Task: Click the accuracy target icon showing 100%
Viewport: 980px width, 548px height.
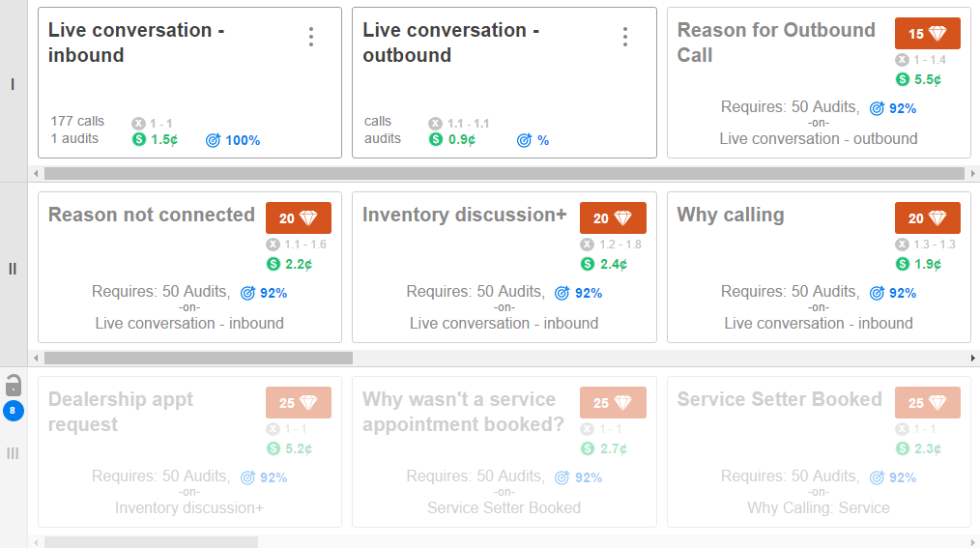Action: point(214,140)
